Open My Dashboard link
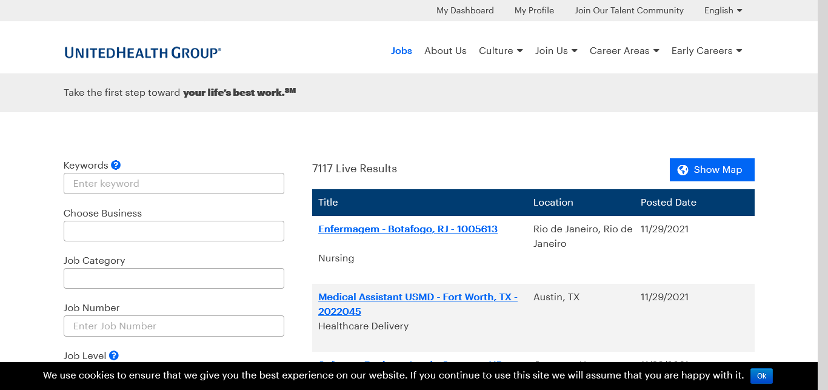Viewport: 828px width, 390px height. 465,10
